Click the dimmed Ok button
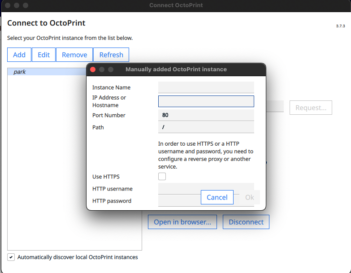Image resolution: width=351 pixels, height=273 pixels. [250, 197]
